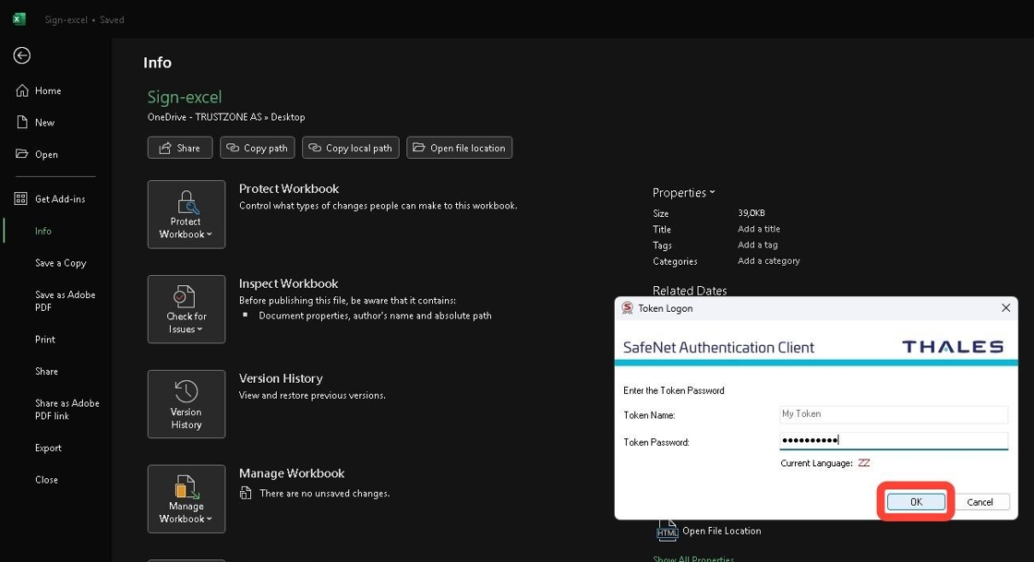1034x562 pixels.
Task: Select Save as Adobe PDF
Action: click(x=66, y=301)
